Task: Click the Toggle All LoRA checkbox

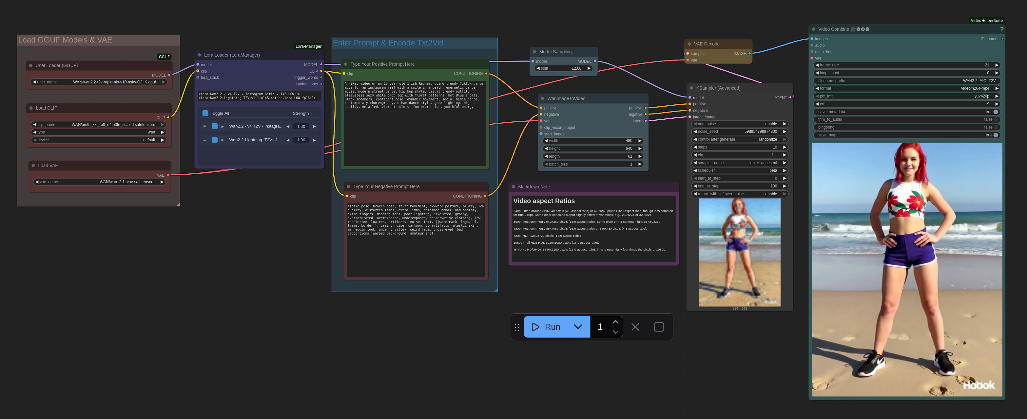Action: click(x=205, y=113)
